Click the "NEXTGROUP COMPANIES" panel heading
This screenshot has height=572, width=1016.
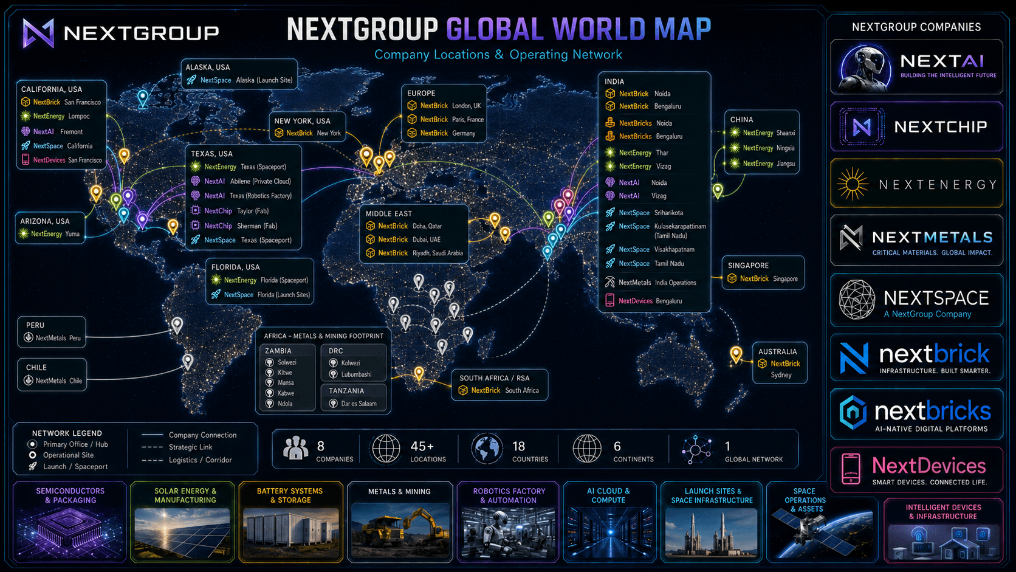coord(916,27)
